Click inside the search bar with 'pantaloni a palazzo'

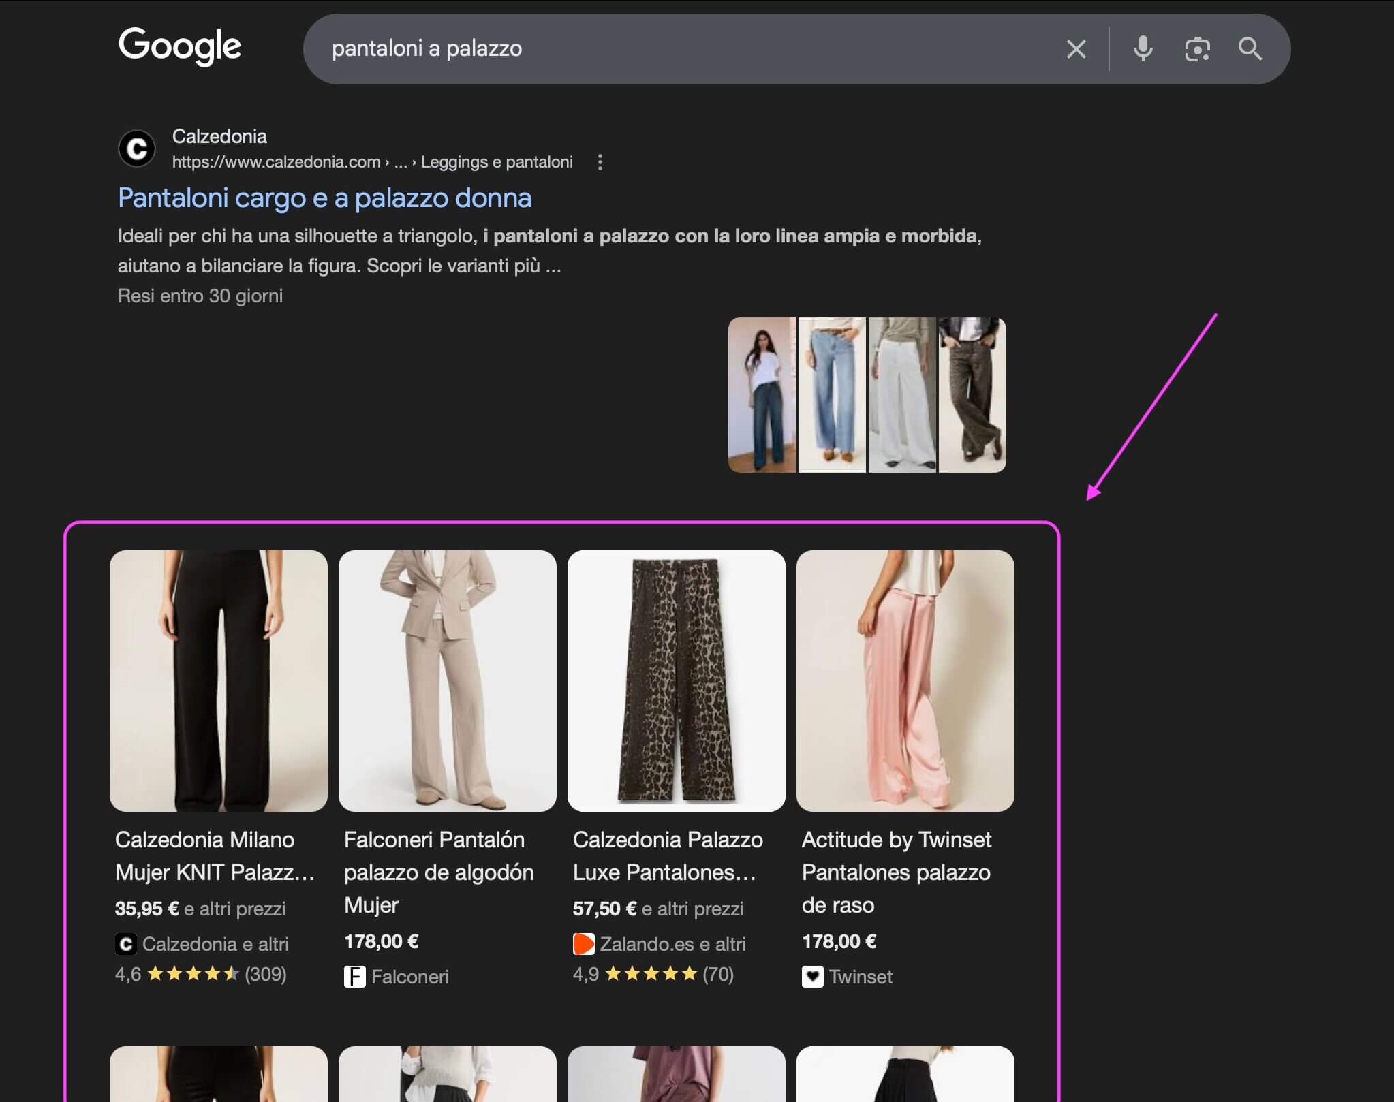(613, 48)
